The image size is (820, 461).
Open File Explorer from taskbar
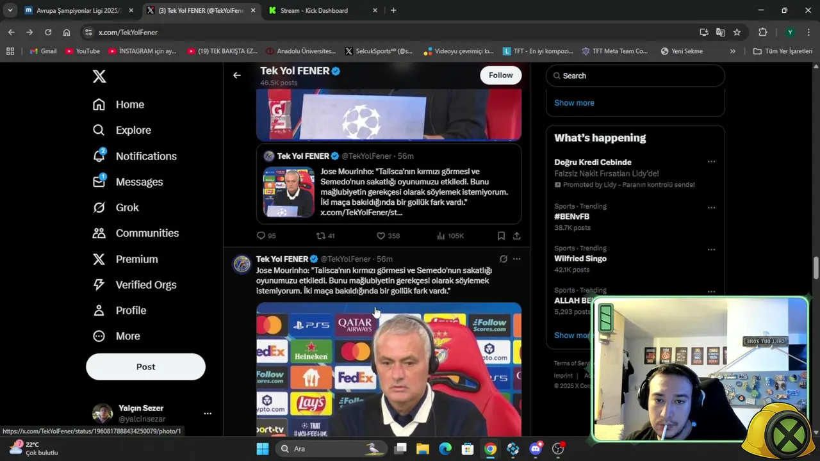click(423, 449)
